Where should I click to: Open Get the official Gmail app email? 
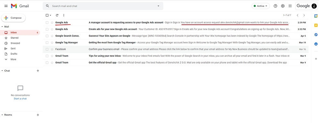[x=176, y=62]
